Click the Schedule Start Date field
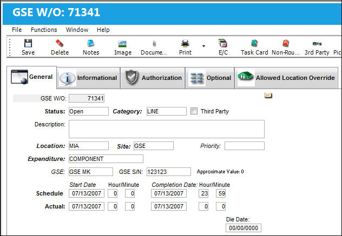The width and height of the screenshot is (342, 236). tap(87, 193)
